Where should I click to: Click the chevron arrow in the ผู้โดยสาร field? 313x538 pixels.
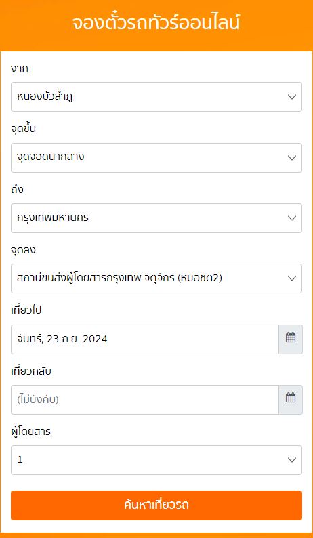pos(292,460)
